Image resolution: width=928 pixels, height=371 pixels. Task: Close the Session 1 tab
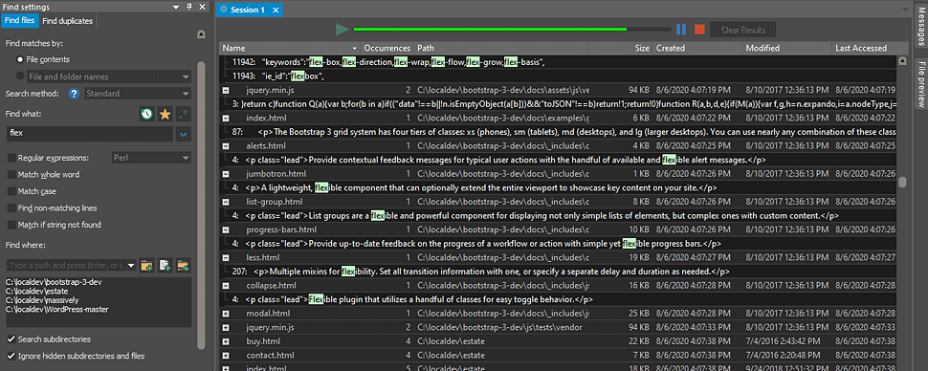[276, 11]
